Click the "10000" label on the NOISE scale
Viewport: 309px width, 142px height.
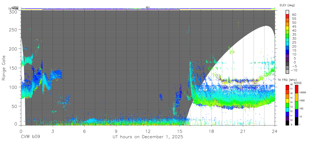click(x=303, y=92)
